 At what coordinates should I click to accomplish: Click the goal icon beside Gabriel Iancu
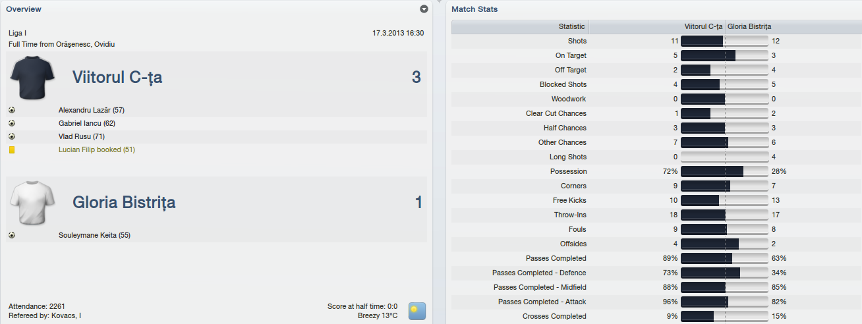[x=12, y=123]
